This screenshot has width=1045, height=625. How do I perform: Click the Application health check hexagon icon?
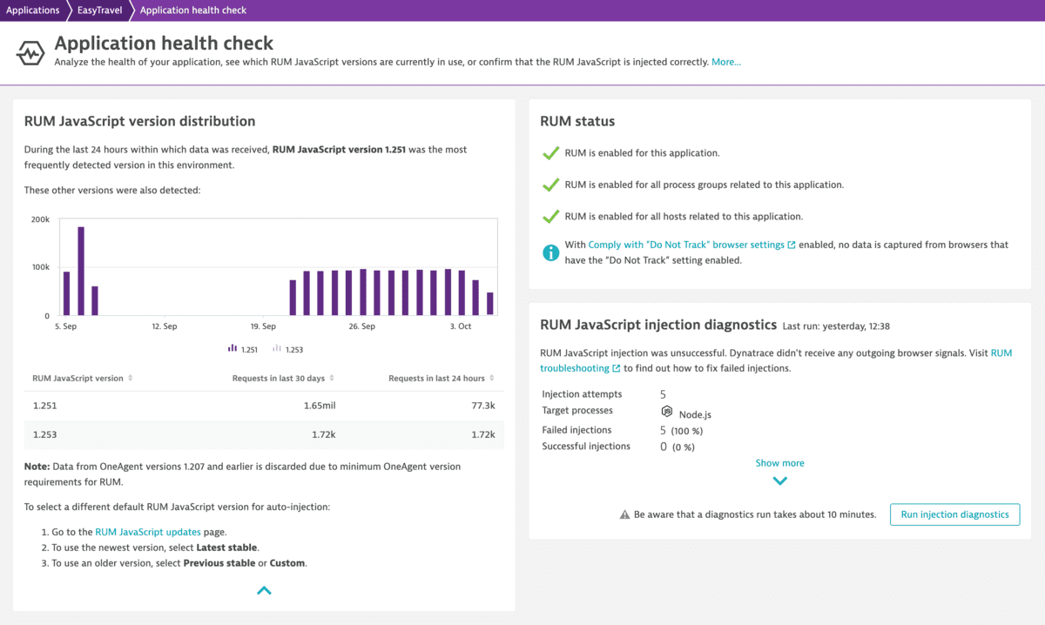tap(30, 52)
